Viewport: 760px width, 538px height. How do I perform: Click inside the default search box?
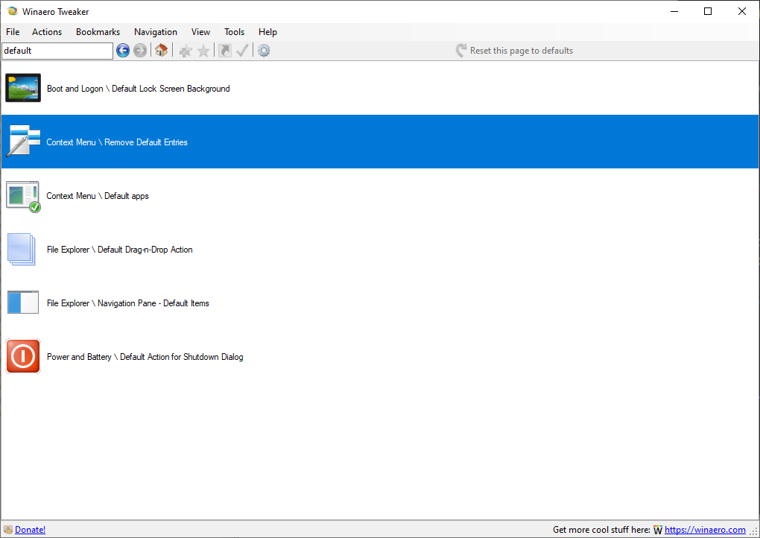56,51
